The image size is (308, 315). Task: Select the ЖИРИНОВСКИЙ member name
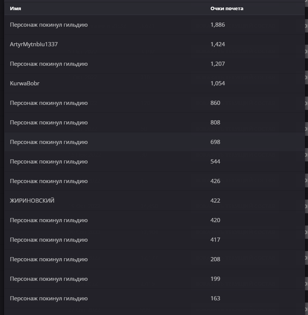32,200
